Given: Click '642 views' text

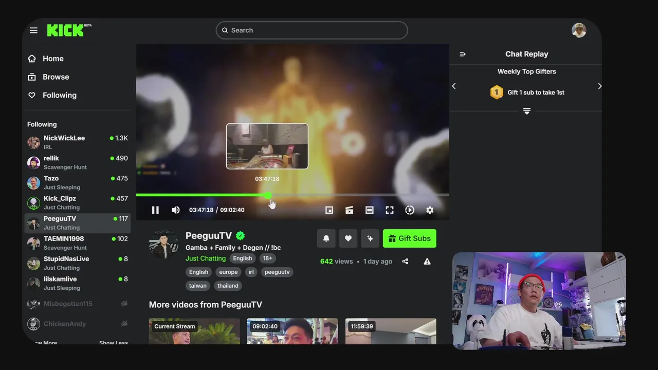Looking at the screenshot, I should click(x=336, y=262).
